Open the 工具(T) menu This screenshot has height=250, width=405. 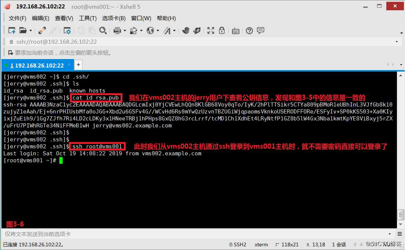pos(88,18)
